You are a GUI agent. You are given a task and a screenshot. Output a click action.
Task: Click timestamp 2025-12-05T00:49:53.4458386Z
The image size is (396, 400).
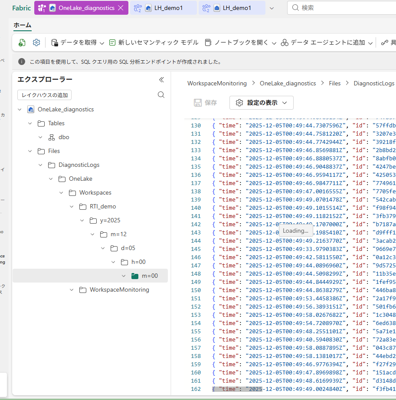[x=296, y=299]
